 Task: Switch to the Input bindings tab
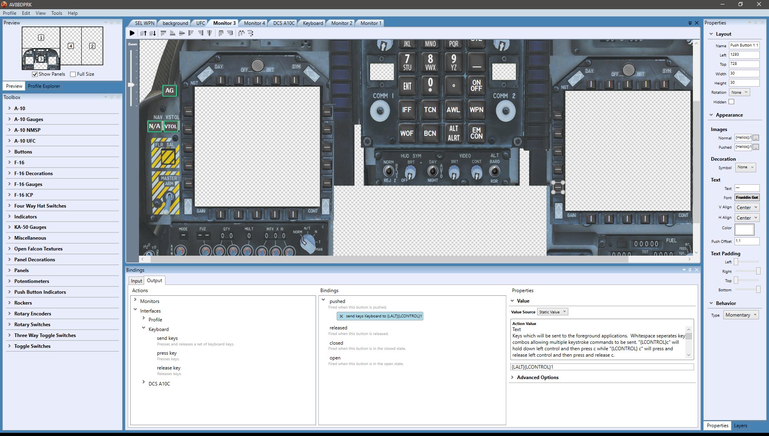point(136,281)
